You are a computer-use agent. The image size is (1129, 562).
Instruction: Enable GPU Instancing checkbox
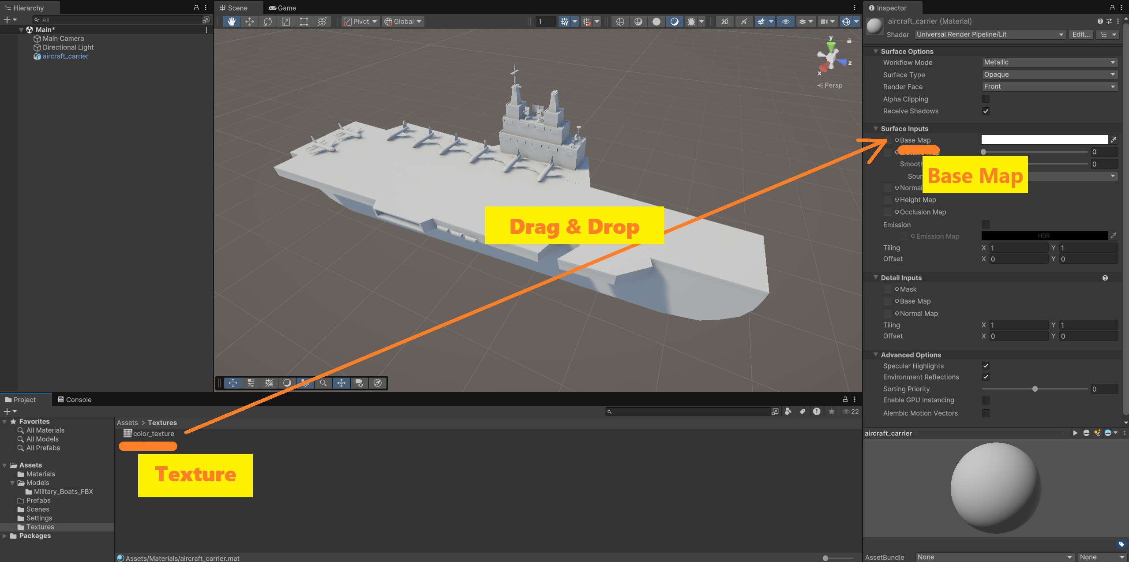tap(986, 400)
